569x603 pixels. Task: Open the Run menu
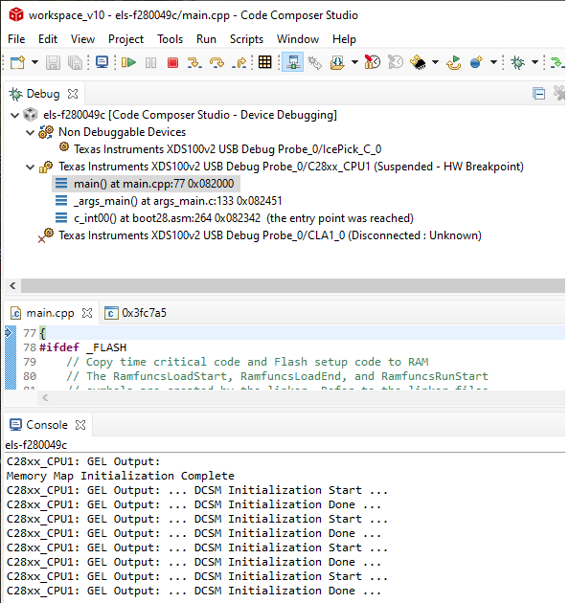click(206, 39)
